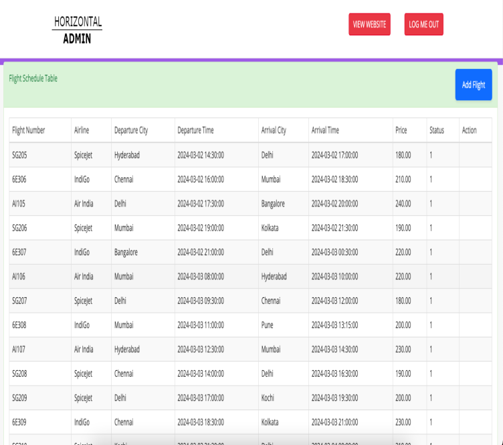503x445 pixels.
Task: Select the Flight Schedule Table heading
Action: [33, 79]
